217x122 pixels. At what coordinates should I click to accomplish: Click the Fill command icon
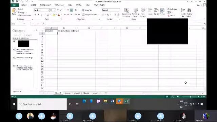click(x=169, y=12)
